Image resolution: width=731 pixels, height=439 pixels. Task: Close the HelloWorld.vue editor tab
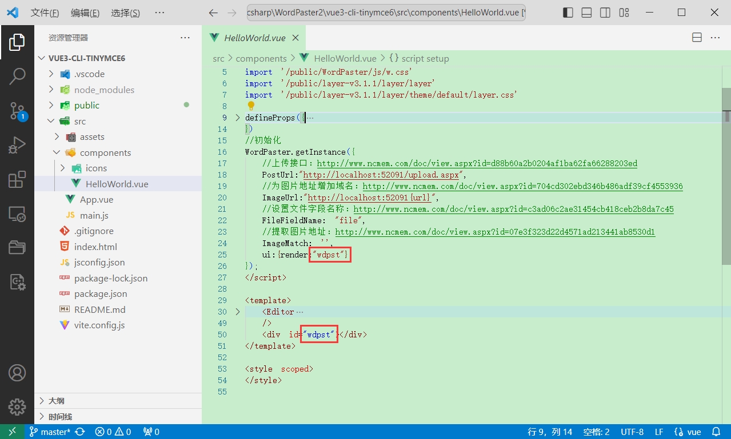click(x=295, y=38)
